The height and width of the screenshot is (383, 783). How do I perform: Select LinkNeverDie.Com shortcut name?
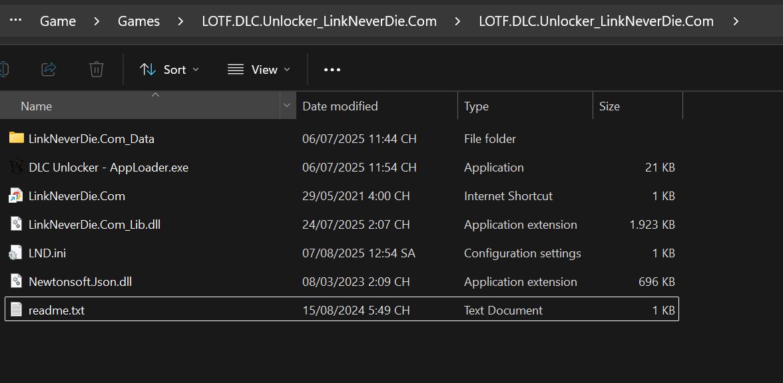coord(77,196)
